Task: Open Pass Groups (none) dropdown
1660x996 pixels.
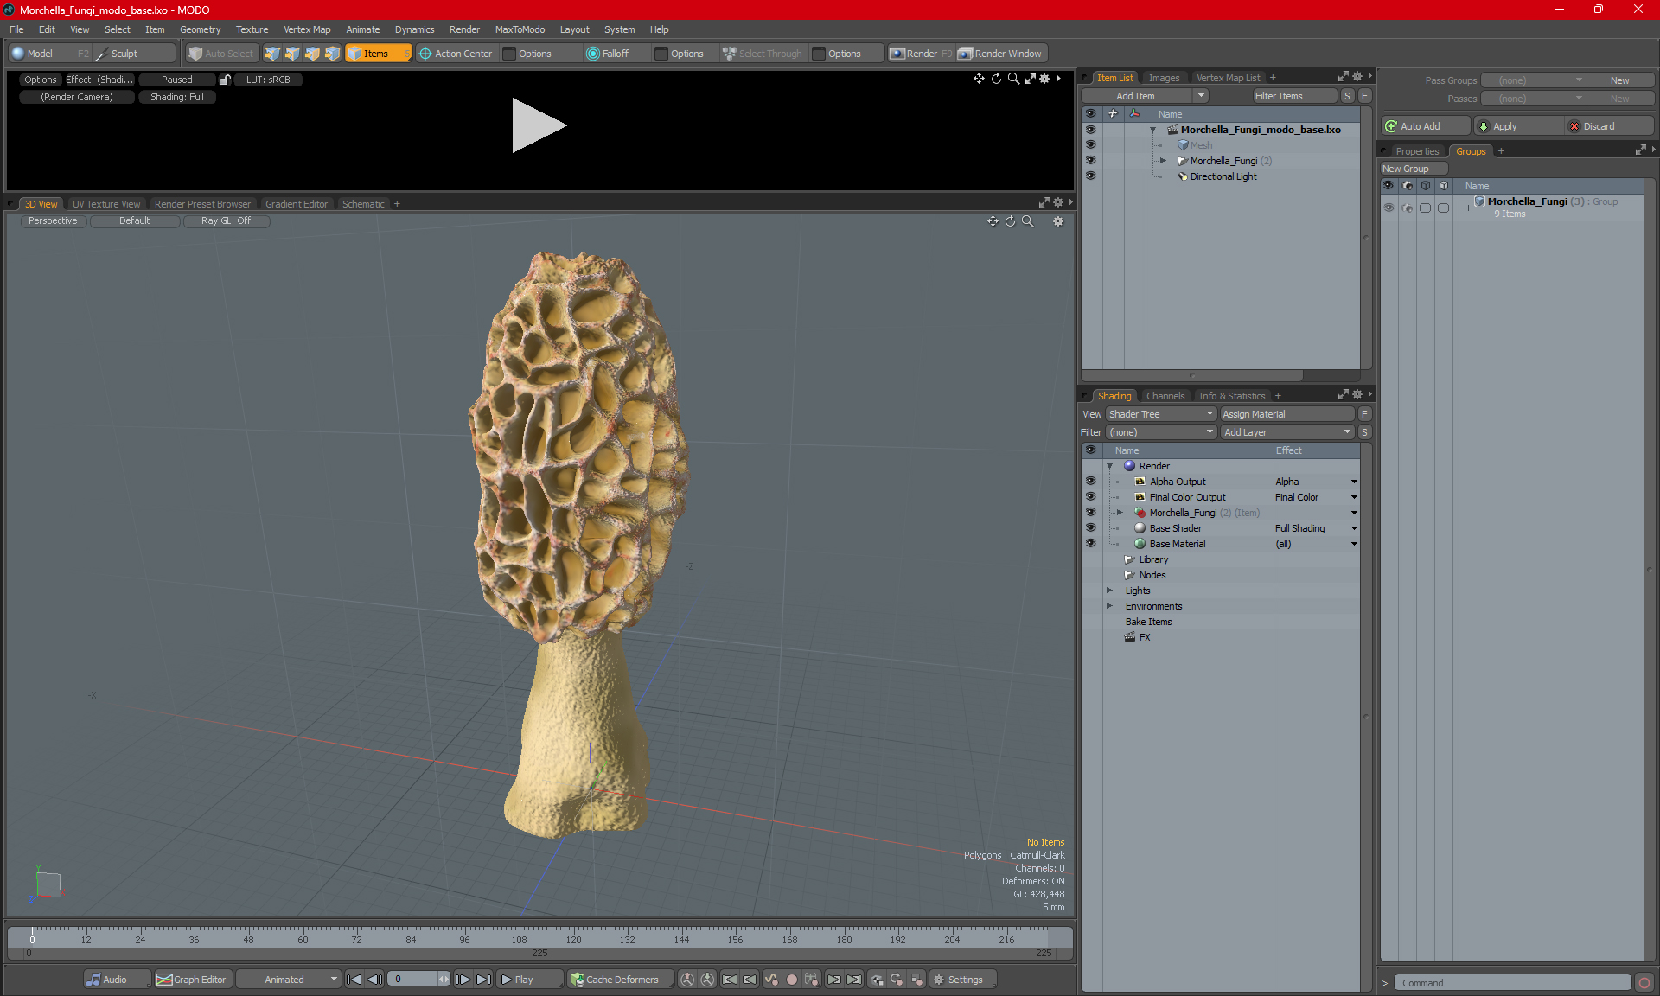Action: (x=1533, y=80)
